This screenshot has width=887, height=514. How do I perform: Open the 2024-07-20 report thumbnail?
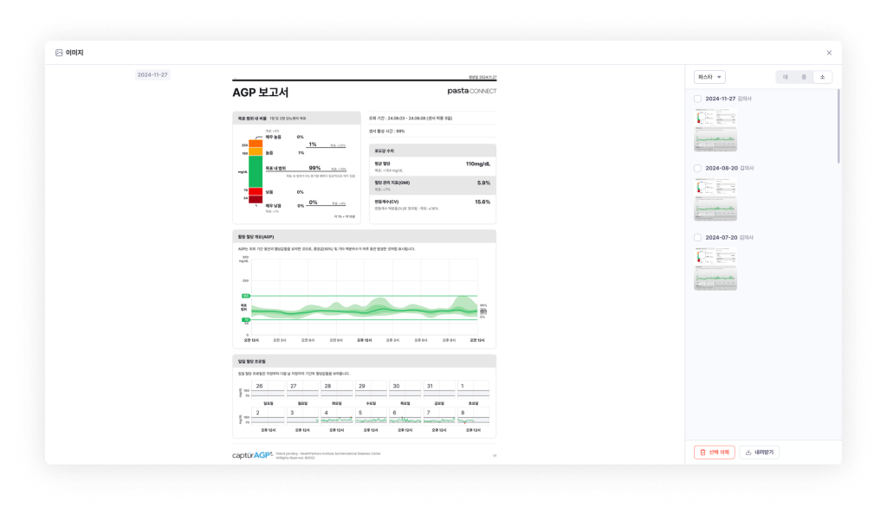click(x=715, y=268)
